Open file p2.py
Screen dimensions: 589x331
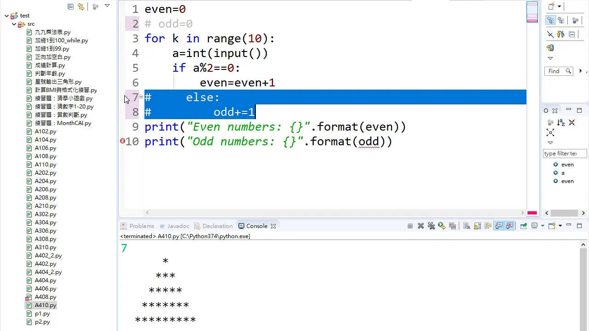(x=42, y=322)
